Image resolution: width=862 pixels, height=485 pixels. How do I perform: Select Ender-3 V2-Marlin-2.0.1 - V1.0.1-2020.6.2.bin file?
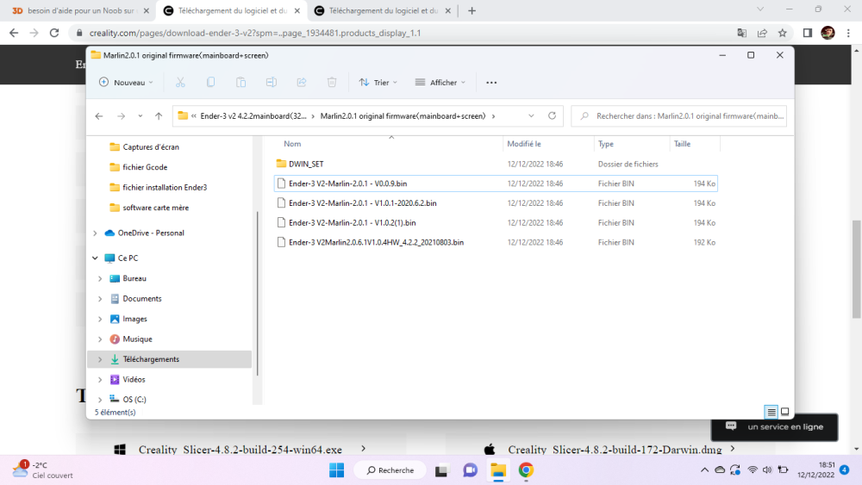coord(363,203)
